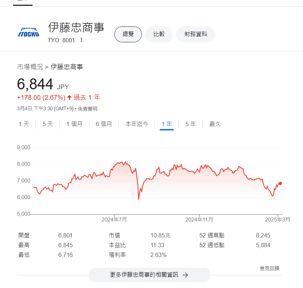Switch to the 比較 tab
This screenshot has height=288, width=303.
click(159, 34)
